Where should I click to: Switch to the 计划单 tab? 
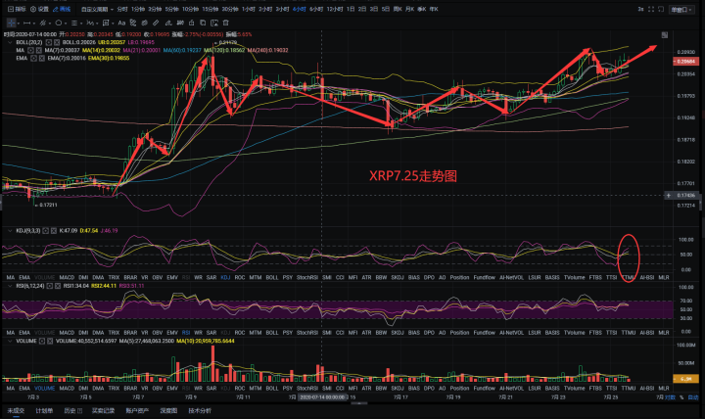coord(44,411)
